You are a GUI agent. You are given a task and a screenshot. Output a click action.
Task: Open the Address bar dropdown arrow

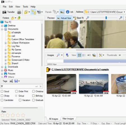coord(124,12)
